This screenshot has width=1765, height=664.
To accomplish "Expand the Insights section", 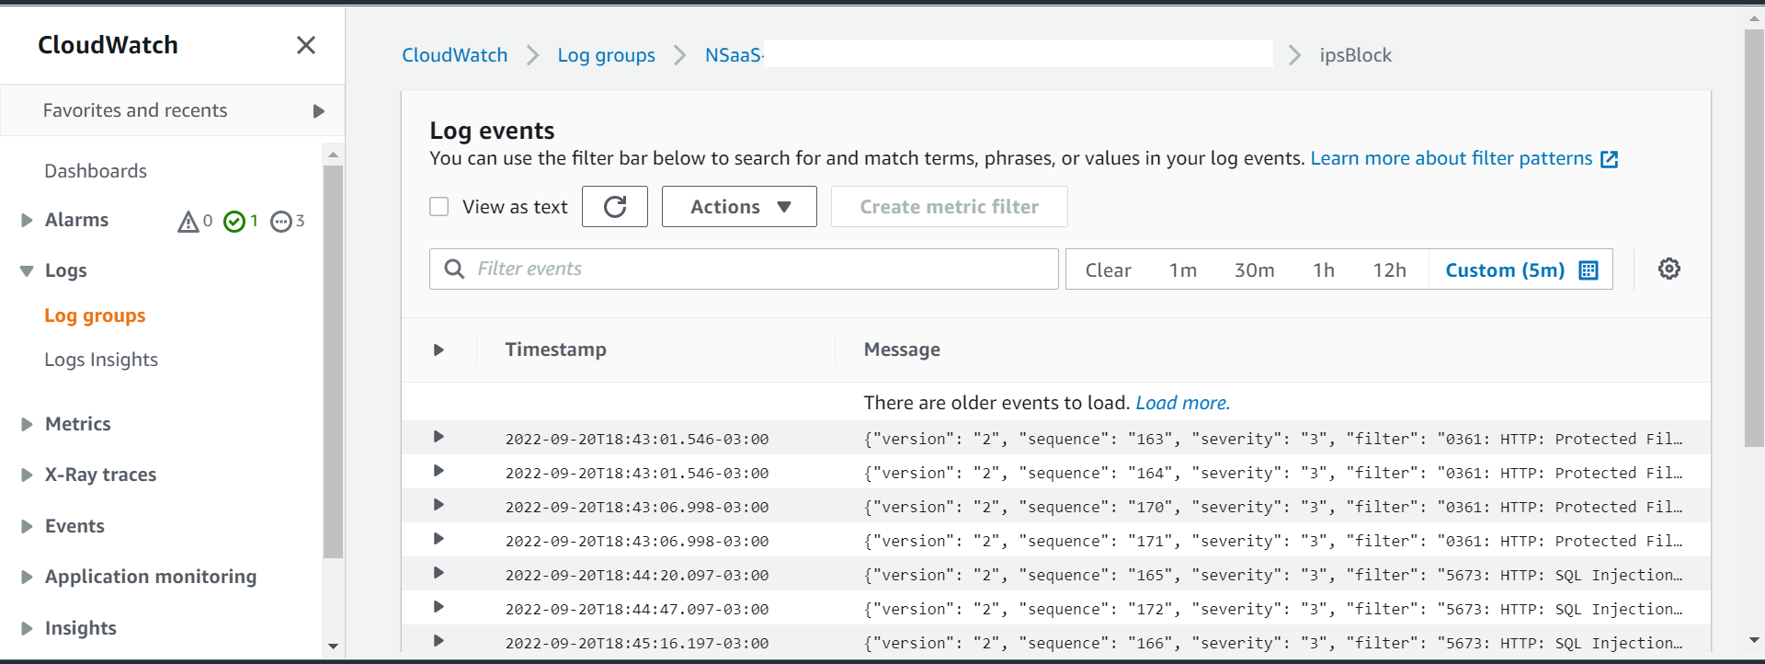I will [27, 628].
